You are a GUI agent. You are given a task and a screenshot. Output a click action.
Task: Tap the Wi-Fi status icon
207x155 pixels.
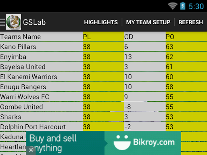(173, 6)
